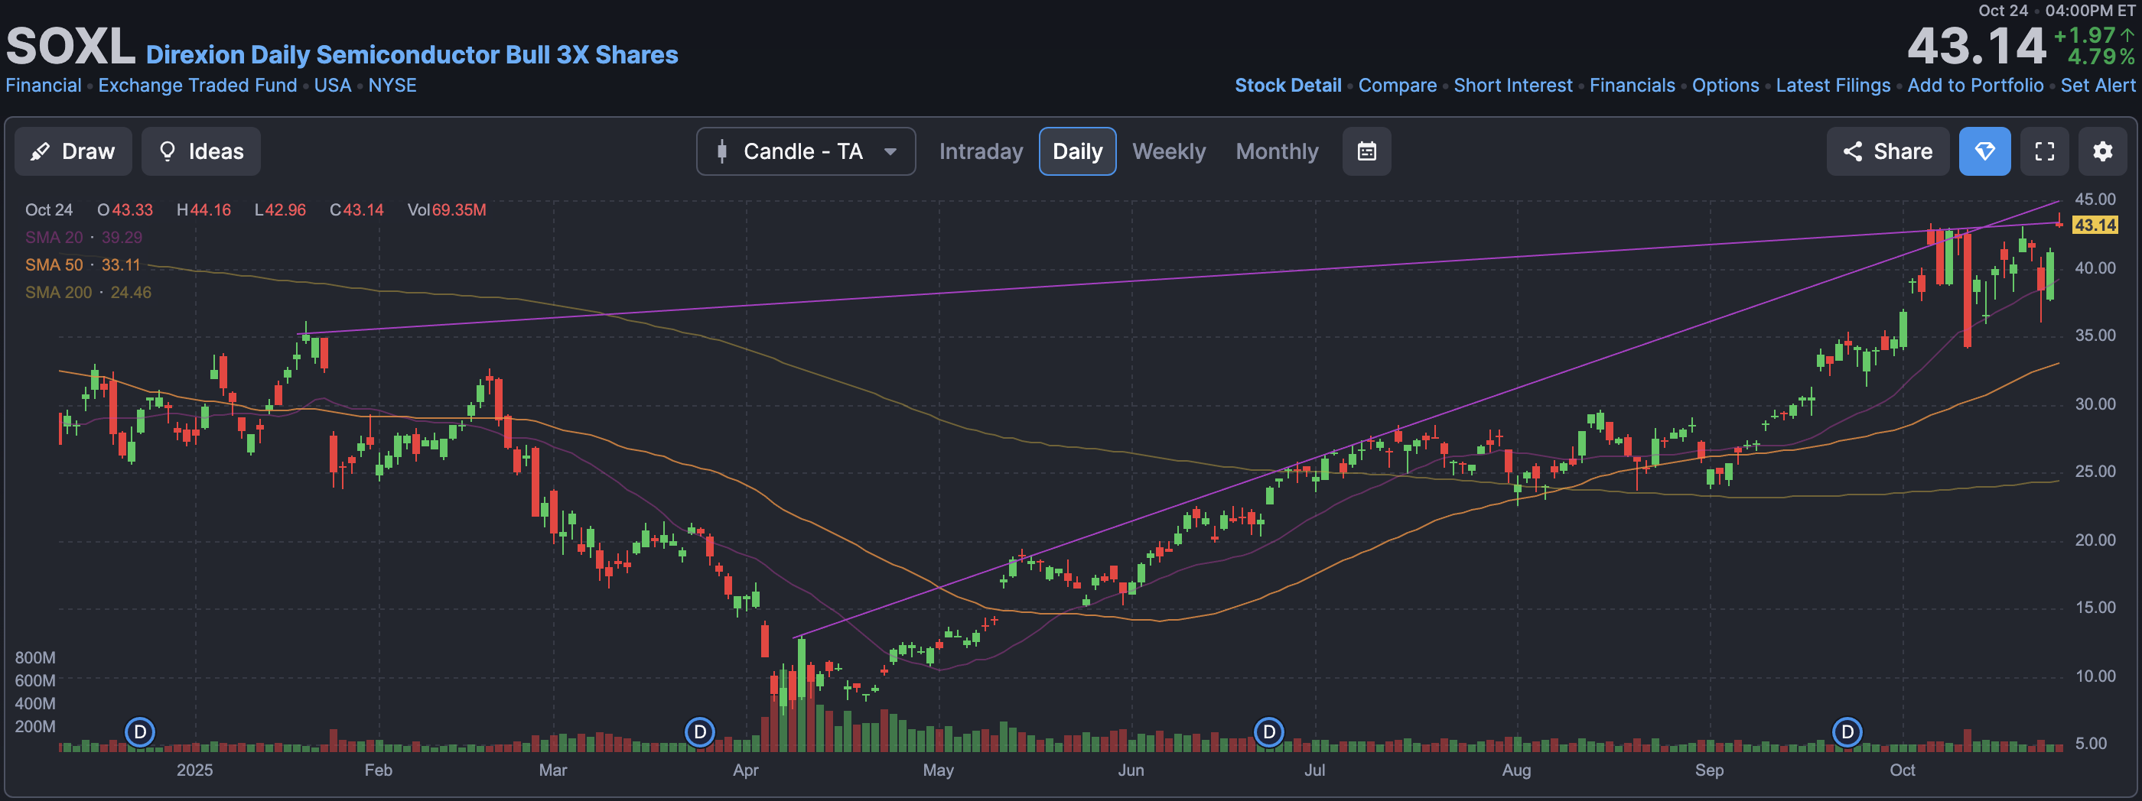The image size is (2142, 801).
Task: Open the calendar date range icon
Action: click(1366, 151)
